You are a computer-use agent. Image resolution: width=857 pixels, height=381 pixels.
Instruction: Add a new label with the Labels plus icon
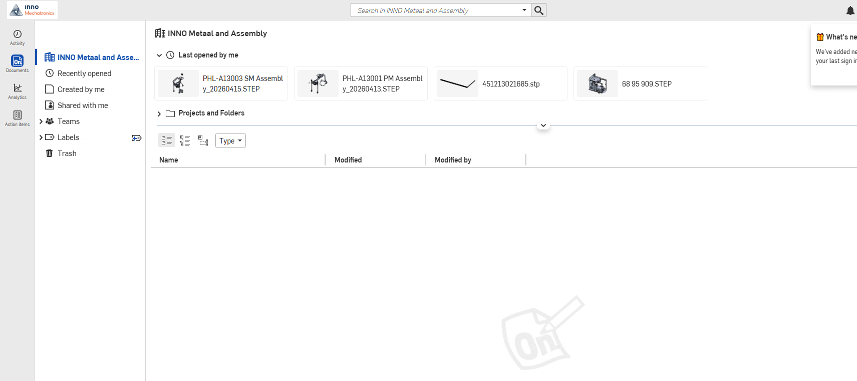pos(136,138)
